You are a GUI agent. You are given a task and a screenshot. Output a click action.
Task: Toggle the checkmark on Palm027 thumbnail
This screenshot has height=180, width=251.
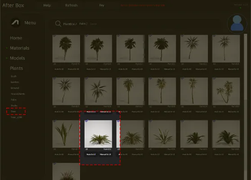(118, 78)
